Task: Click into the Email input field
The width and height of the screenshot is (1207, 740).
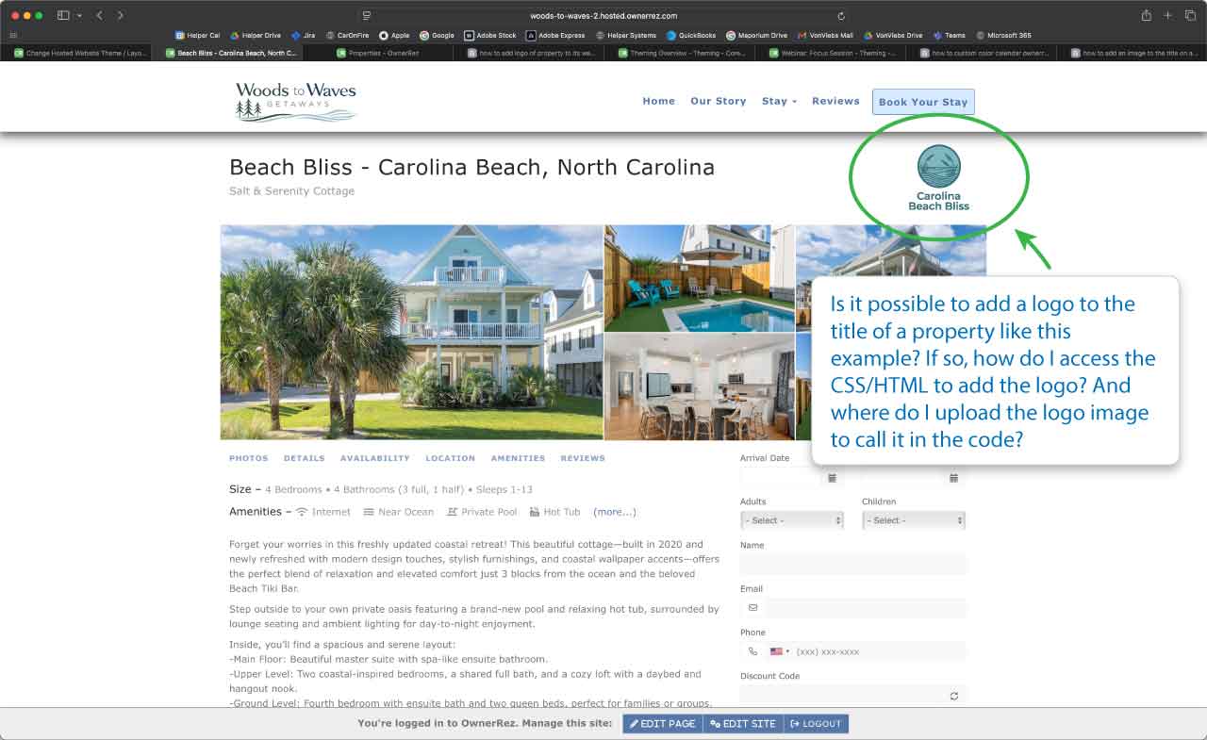Action: tap(866, 608)
